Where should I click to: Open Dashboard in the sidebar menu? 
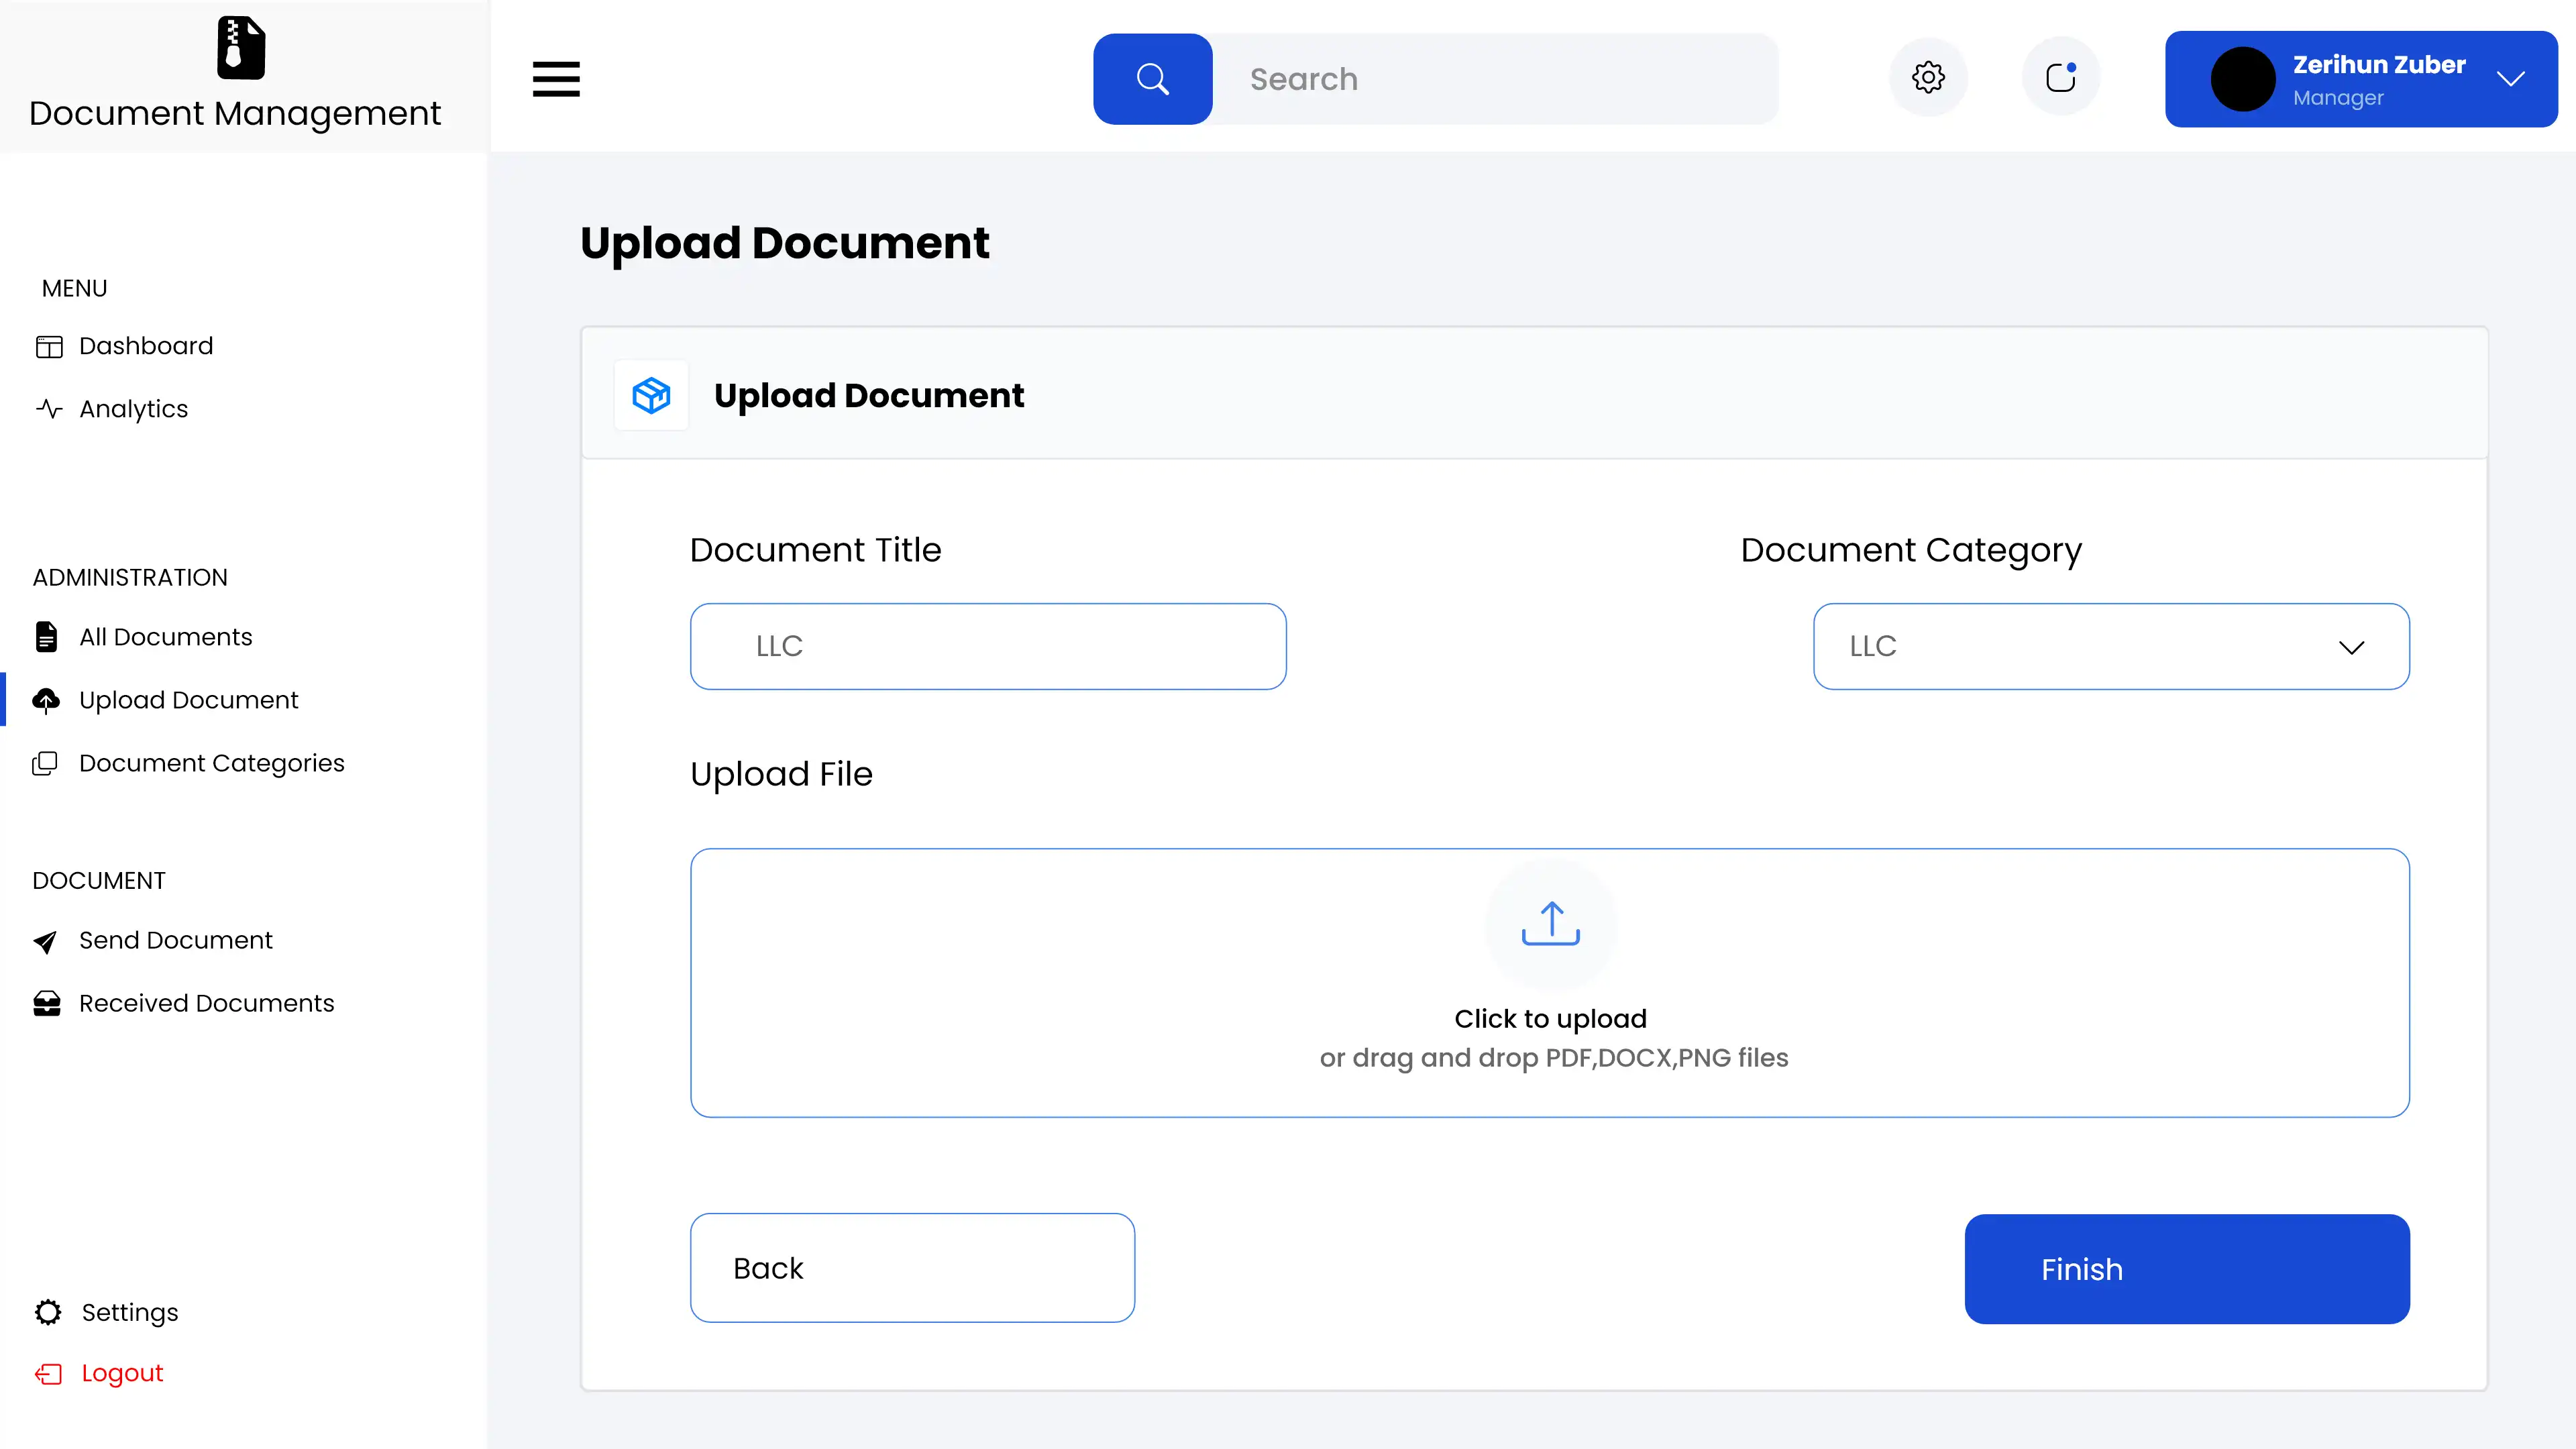coord(146,346)
